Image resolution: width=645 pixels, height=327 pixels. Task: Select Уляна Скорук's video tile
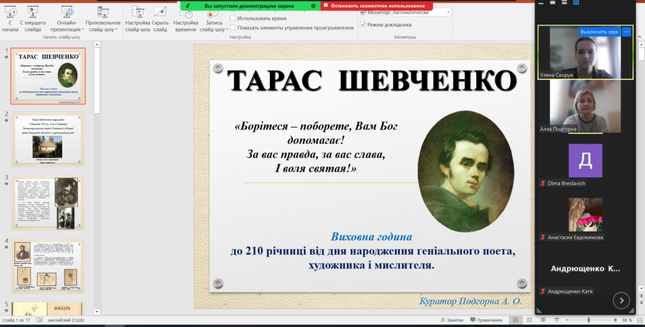(585, 52)
